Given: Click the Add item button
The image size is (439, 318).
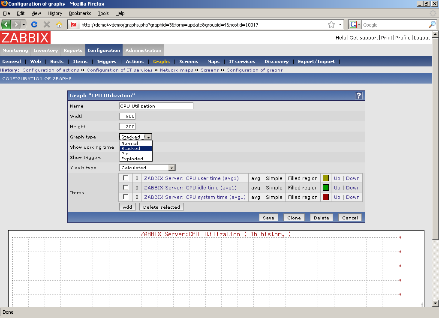Looking at the screenshot, I should pos(127,207).
